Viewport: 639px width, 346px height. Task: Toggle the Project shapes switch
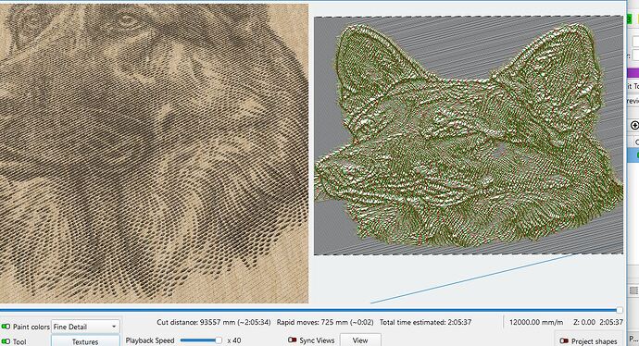point(564,341)
